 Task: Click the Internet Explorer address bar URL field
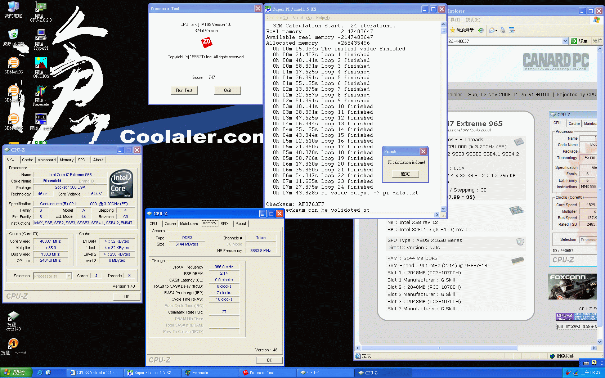click(x=504, y=41)
